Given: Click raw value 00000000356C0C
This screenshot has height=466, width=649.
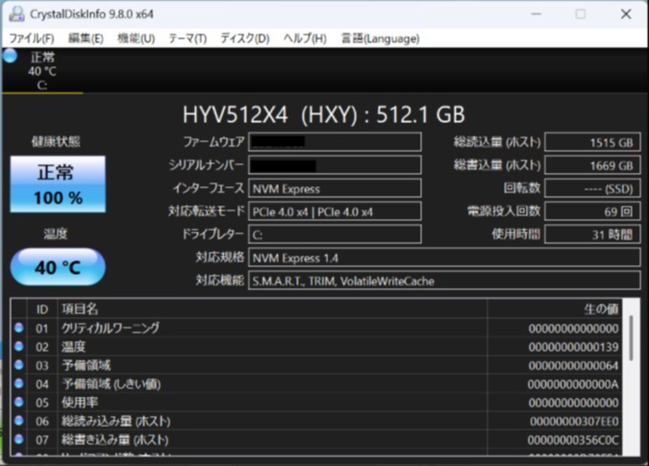Looking at the screenshot, I should click(x=573, y=440).
